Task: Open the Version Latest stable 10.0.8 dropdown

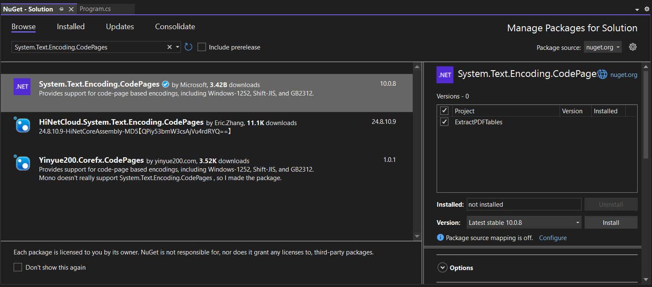Action: pos(524,222)
